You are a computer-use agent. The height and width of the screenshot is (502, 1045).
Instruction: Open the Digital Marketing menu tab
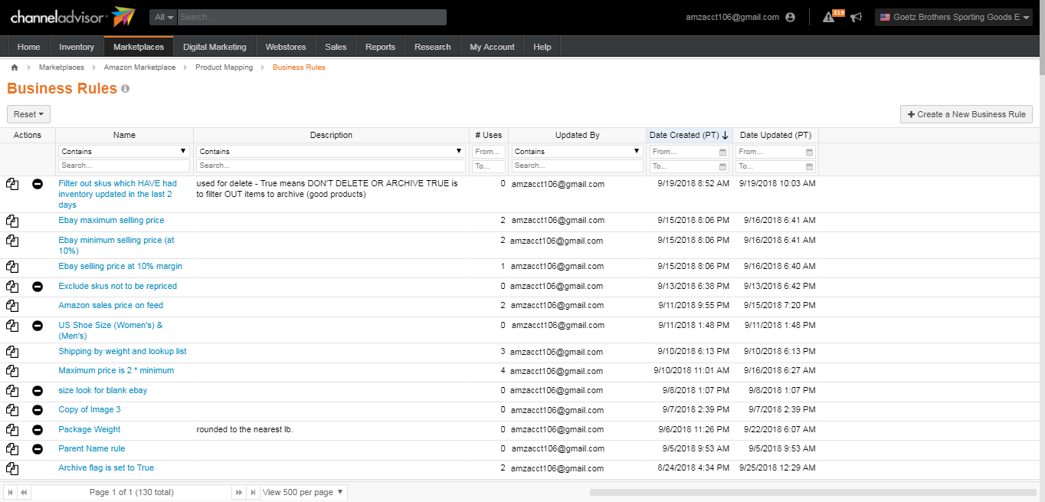pyautogui.click(x=215, y=47)
